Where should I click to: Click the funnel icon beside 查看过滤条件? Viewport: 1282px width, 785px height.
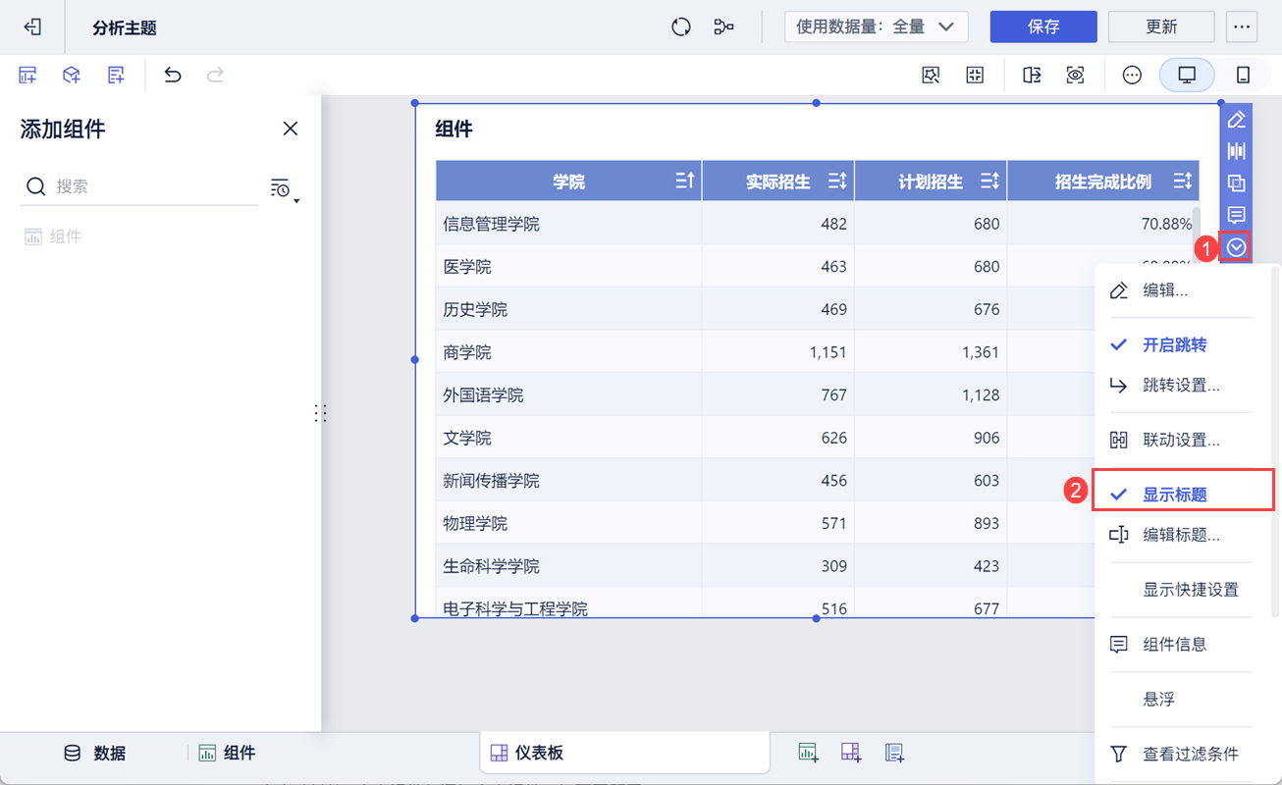tap(1118, 754)
